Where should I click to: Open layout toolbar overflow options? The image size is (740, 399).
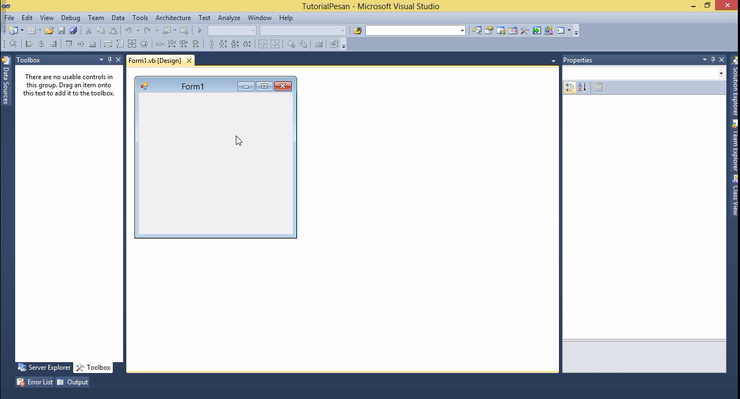coord(344,45)
